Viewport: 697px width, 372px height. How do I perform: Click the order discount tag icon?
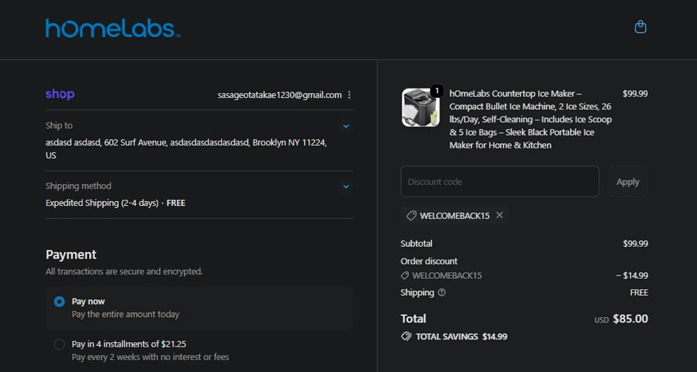405,276
